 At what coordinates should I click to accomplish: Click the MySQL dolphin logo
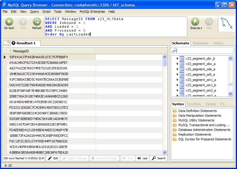(226, 23)
